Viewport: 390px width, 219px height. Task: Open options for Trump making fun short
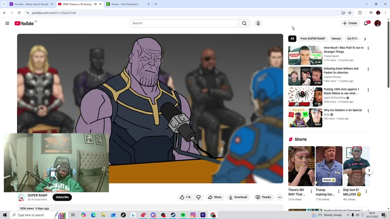coord(339,191)
